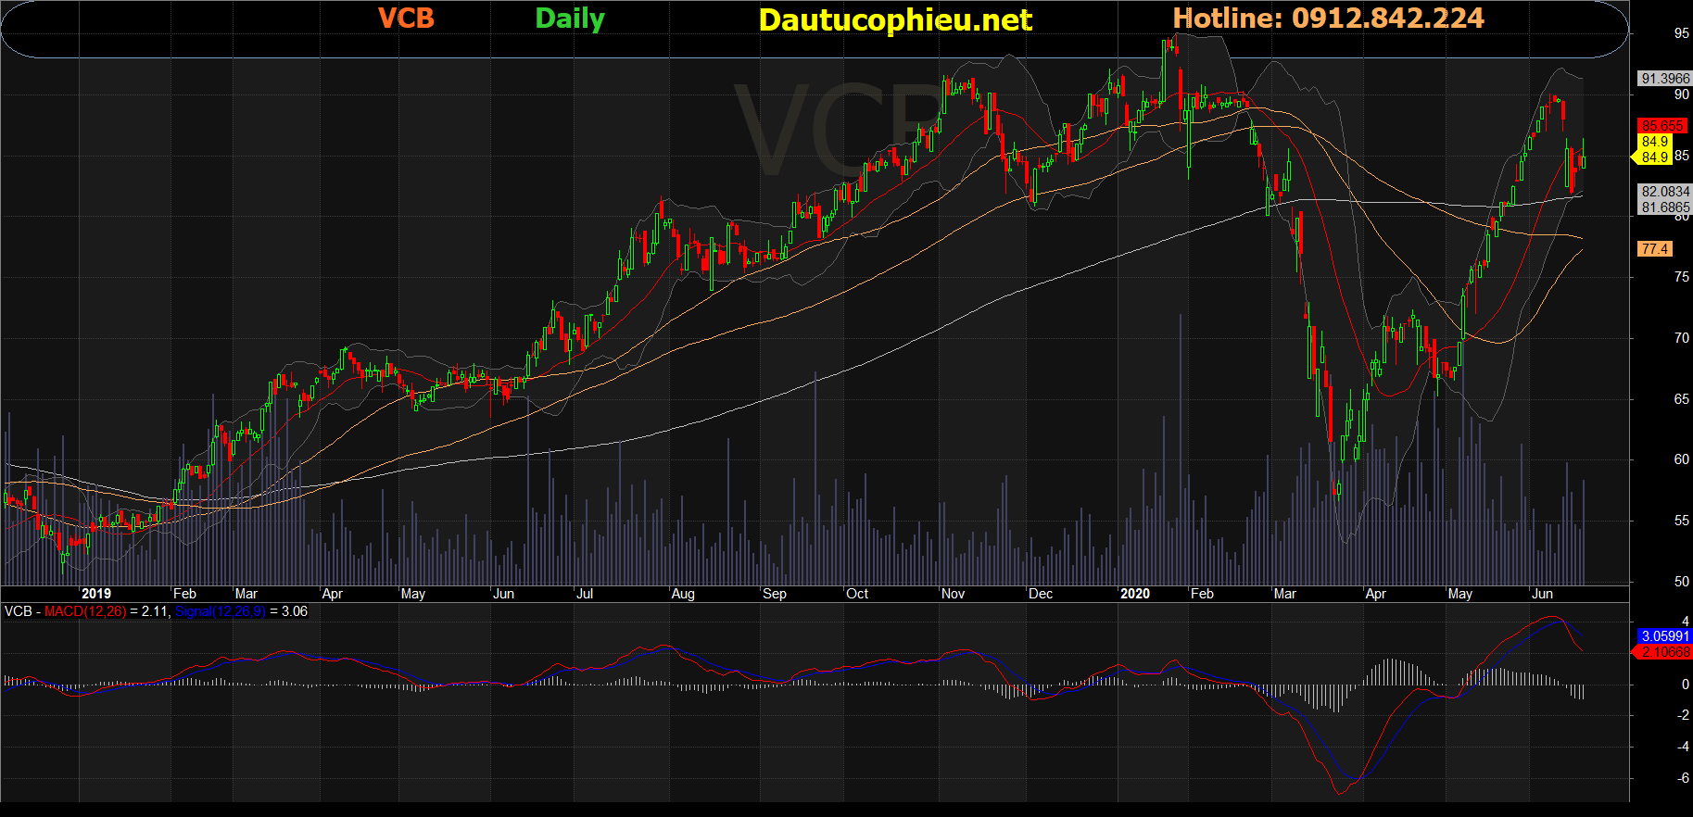1693x817 pixels.
Task: Click the 82.0834 moving average price tag
Action: [x=1664, y=192]
